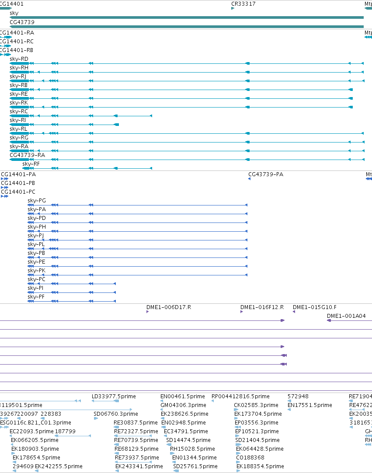Select the sky-RK transcript label
This screenshot has width=372, height=473.
[19, 103]
